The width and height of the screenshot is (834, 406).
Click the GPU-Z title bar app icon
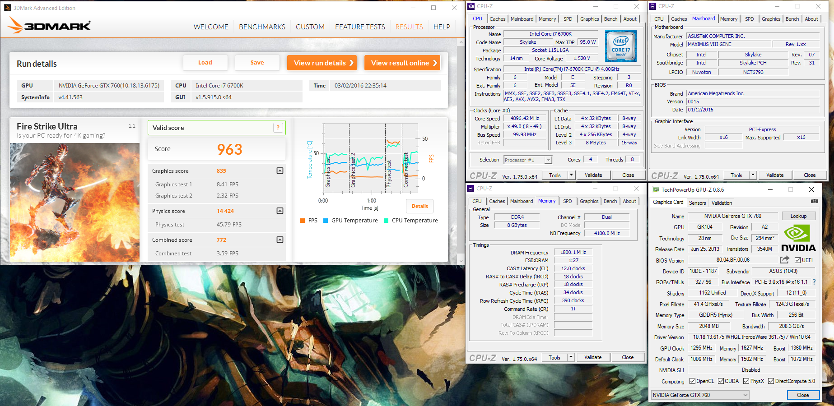point(656,189)
